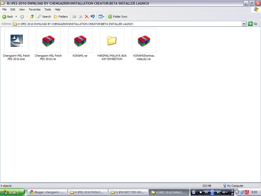Switch to the Blogger: chengazrin Chrome window

pyautogui.click(x=47, y=192)
